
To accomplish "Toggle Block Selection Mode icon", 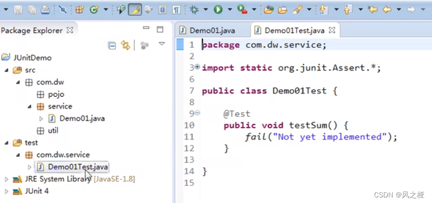I will [x=163, y=10].
